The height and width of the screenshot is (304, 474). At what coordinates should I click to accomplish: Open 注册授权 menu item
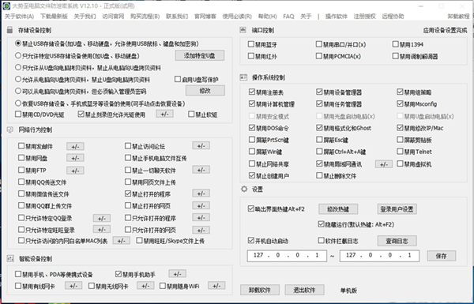click(364, 17)
